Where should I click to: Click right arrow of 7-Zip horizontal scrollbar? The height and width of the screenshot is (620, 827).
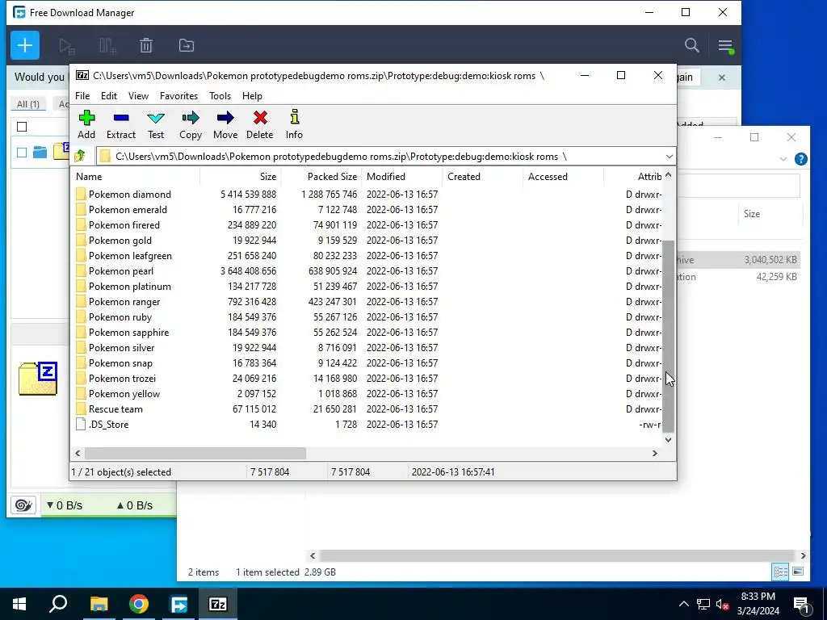[x=654, y=453]
